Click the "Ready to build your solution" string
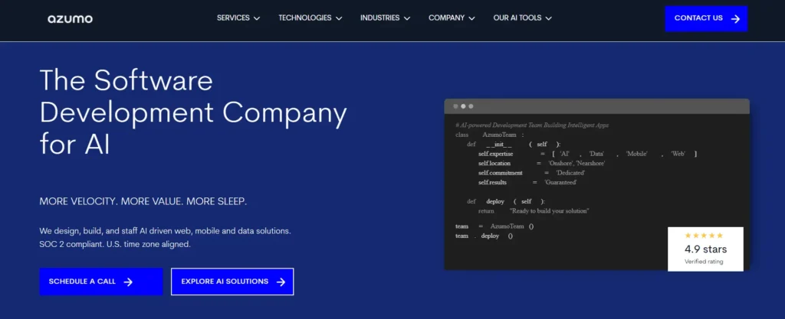785x319 pixels. point(549,211)
